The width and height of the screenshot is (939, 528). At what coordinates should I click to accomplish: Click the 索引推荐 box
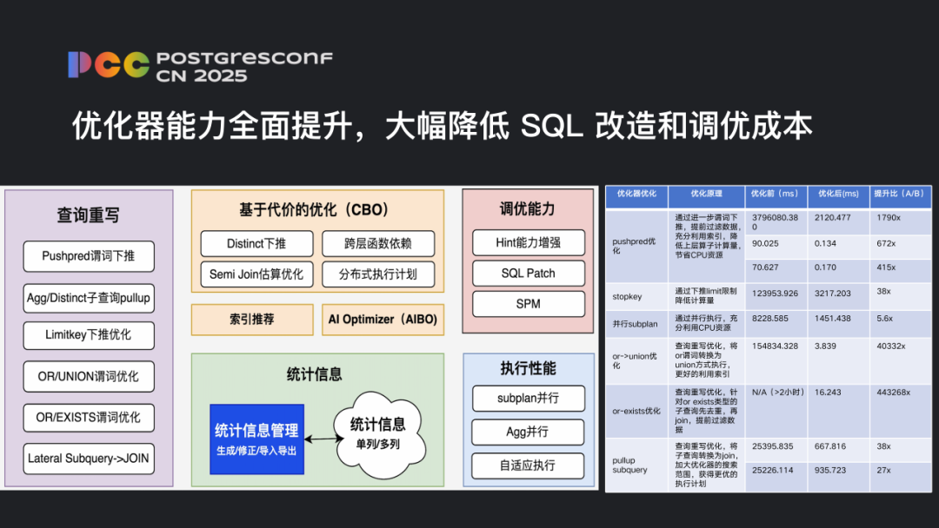[x=252, y=320]
